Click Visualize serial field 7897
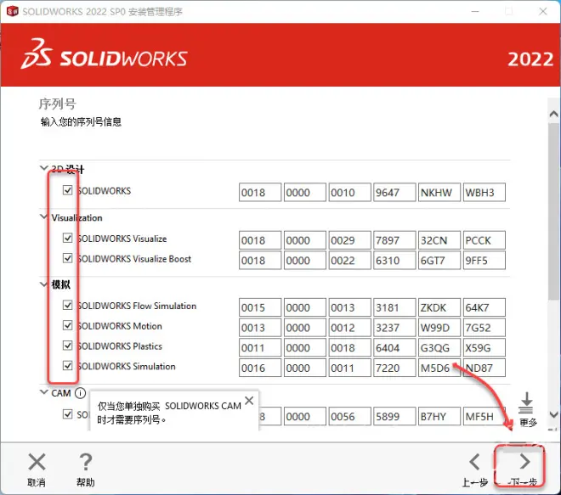This screenshot has height=495, width=561. (394, 240)
